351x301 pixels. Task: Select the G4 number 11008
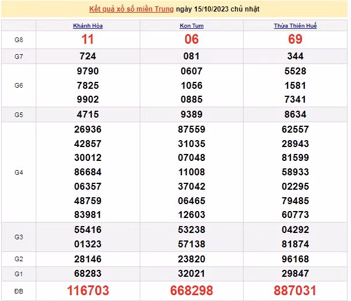[x=191, y=172]
